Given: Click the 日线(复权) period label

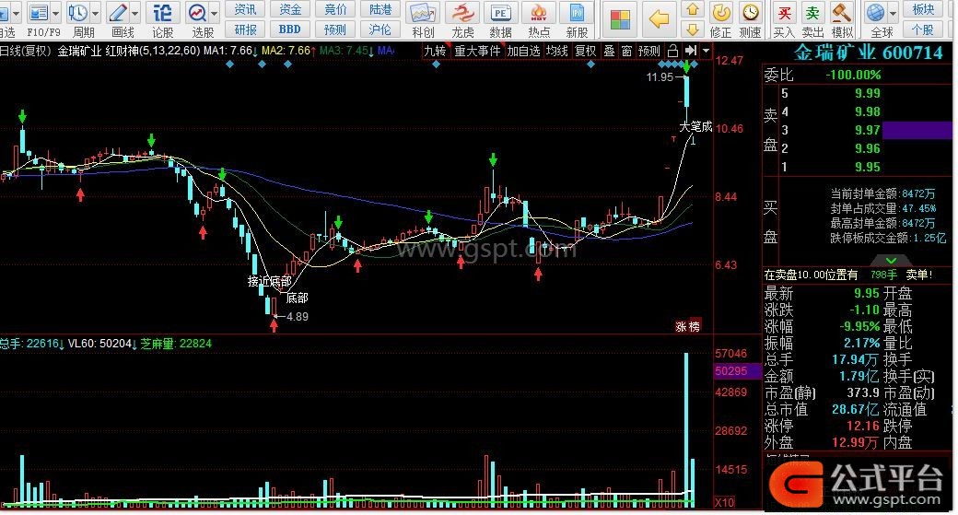Looking at the screenshot, I should [x=26, y=51].
